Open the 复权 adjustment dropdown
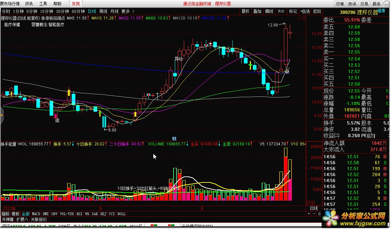The width and height of the screenshot is (391, 229). point(245,11)
